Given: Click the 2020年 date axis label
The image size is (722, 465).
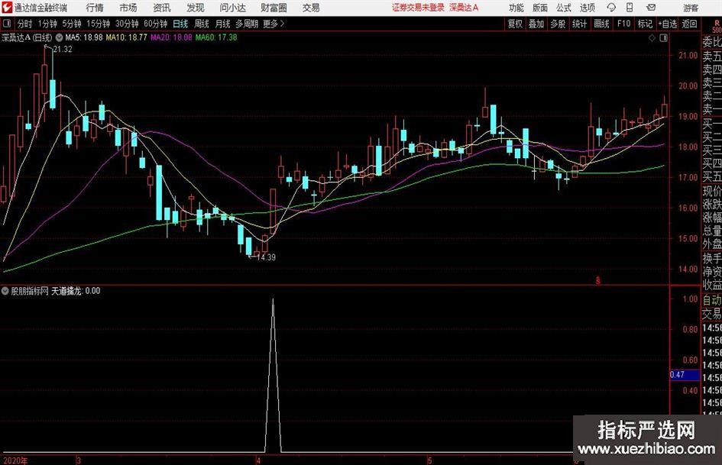Looking at the screenshot, I should coord(15,461).
